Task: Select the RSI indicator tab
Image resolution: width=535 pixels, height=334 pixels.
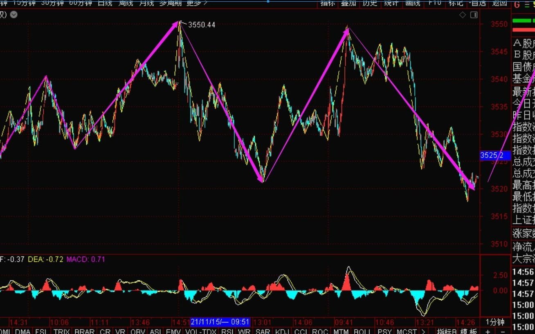Action: click(227, 331)
